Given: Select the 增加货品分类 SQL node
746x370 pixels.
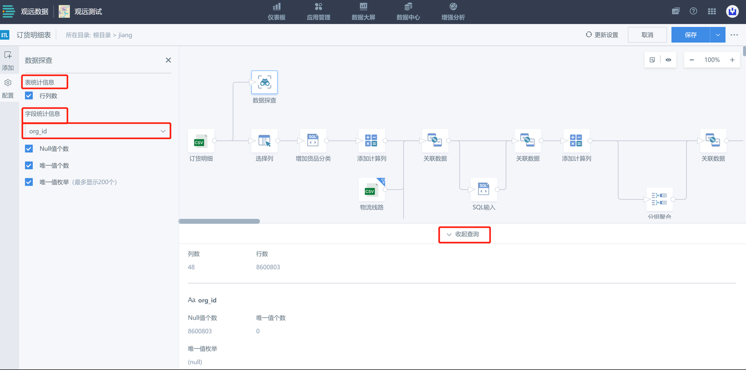Looking at the screenshot, I should tap(313, 141).
